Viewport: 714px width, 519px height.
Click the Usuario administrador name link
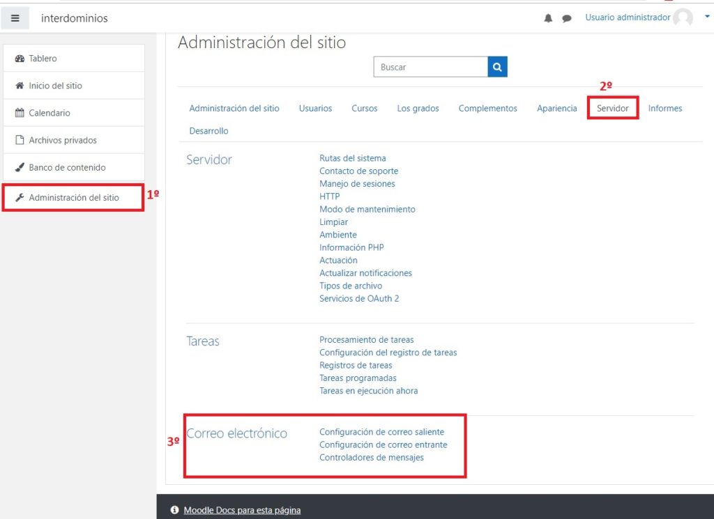628,17
